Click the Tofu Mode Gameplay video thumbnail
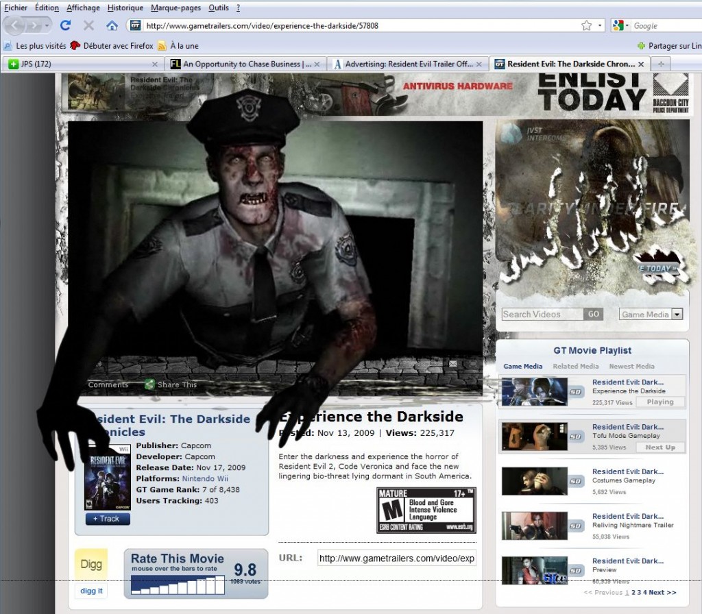The height and width of the screenshot is (614, 702). [534, 437]
